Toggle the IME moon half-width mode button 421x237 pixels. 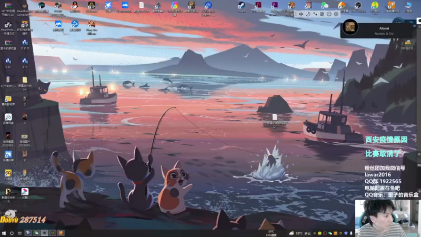(x=308, y=14)
